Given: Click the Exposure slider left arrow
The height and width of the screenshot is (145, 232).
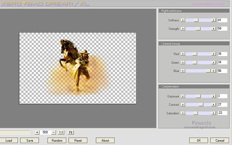Looking at the screenshot, I should 183,96.
